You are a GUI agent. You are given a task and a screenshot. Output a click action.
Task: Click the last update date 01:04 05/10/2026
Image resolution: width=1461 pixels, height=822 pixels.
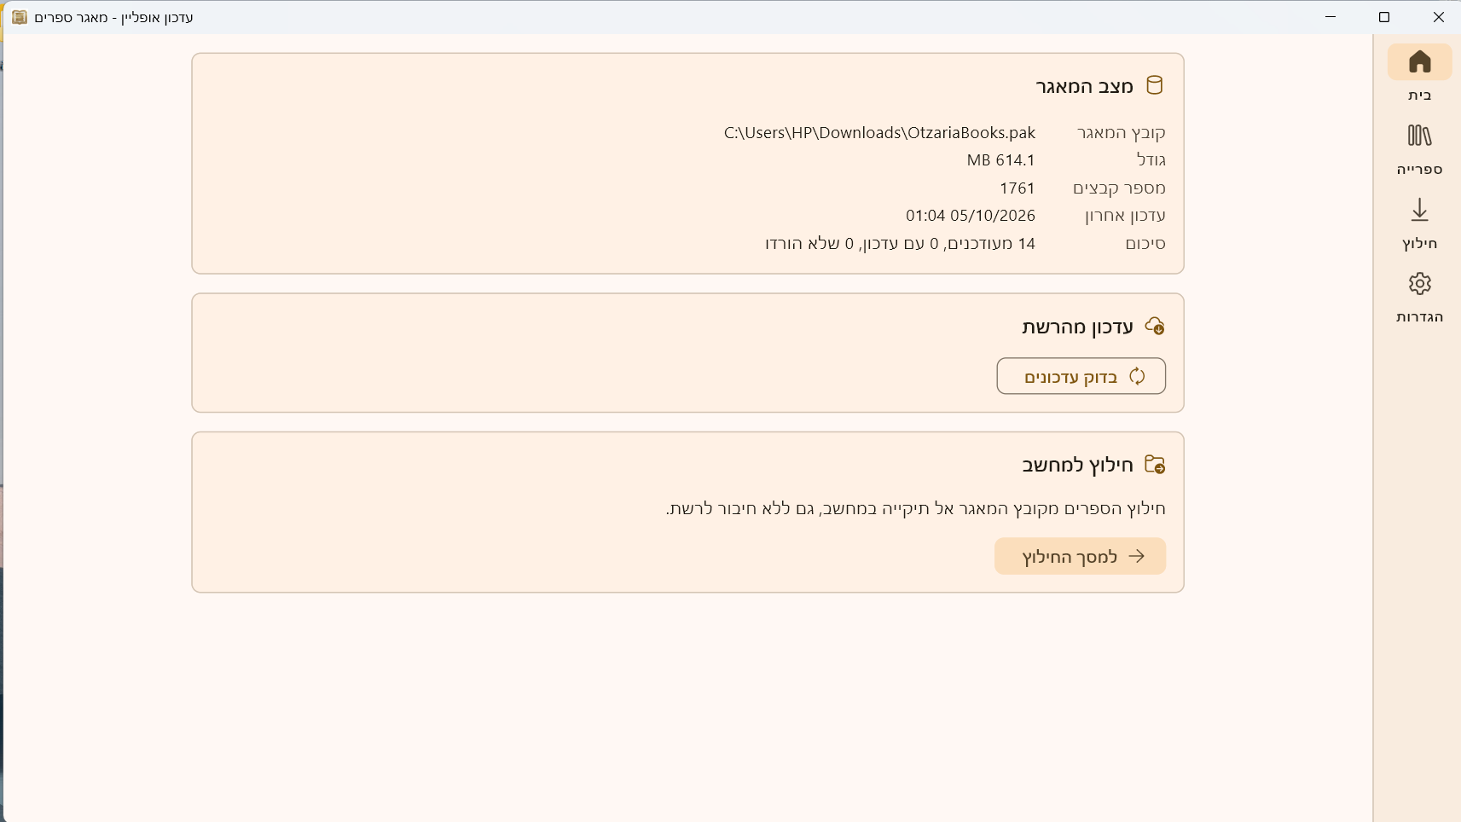pyautogui.click(x=970, y=215)
